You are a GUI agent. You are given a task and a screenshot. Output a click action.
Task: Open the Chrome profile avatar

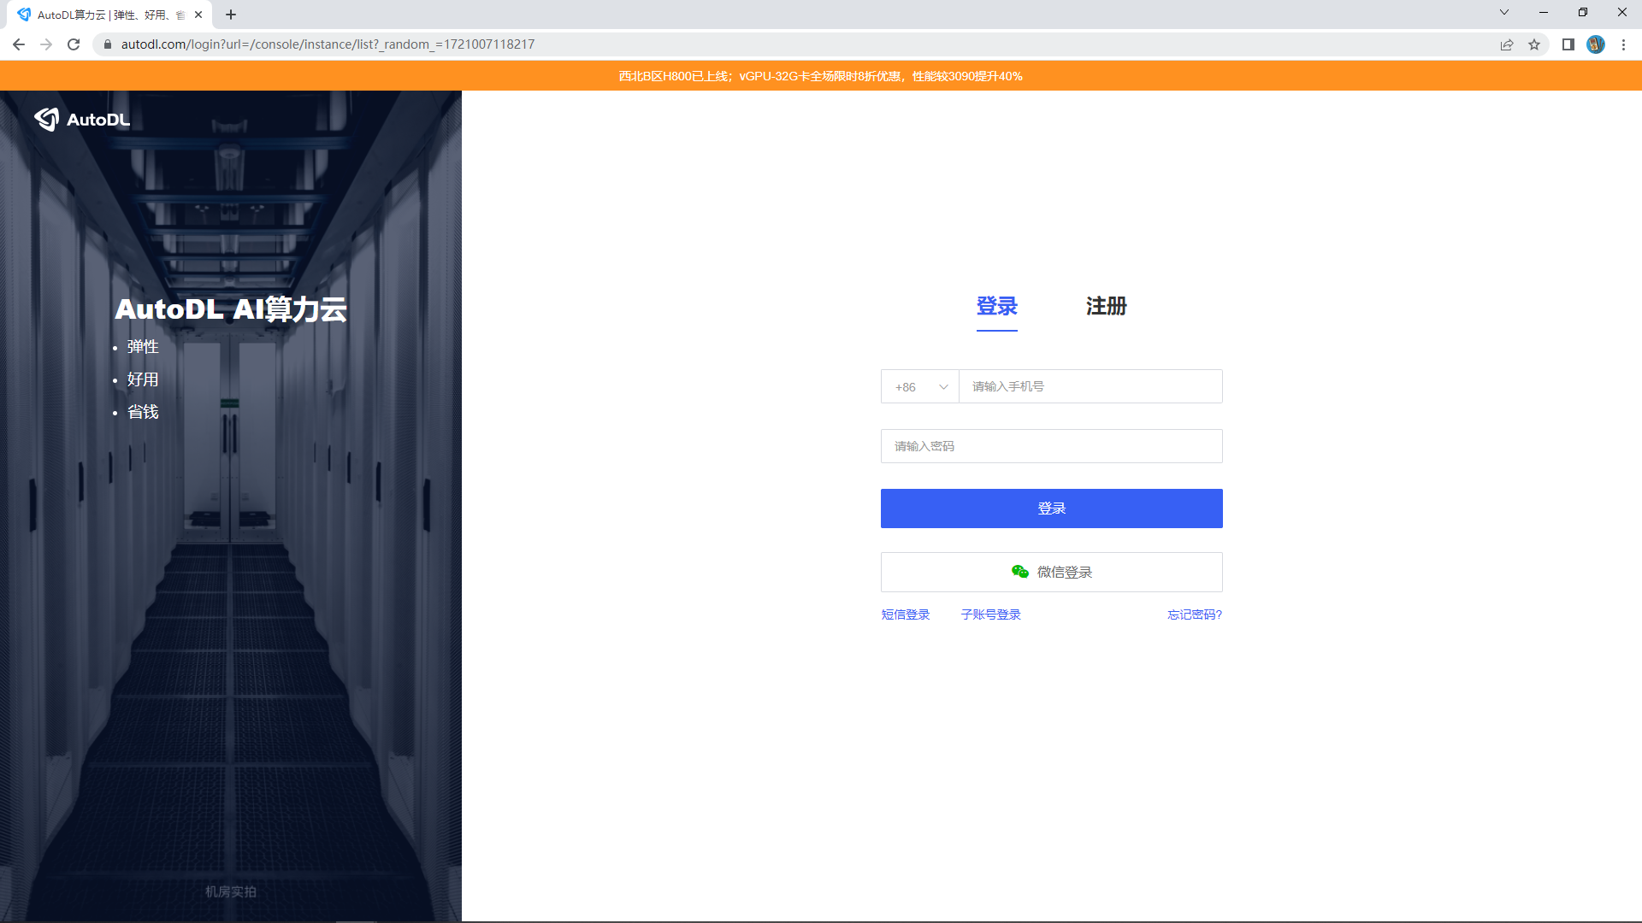(x=1595, y=44)
